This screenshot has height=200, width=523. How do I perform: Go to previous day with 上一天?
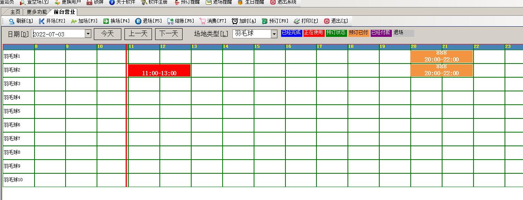point(138,34)
